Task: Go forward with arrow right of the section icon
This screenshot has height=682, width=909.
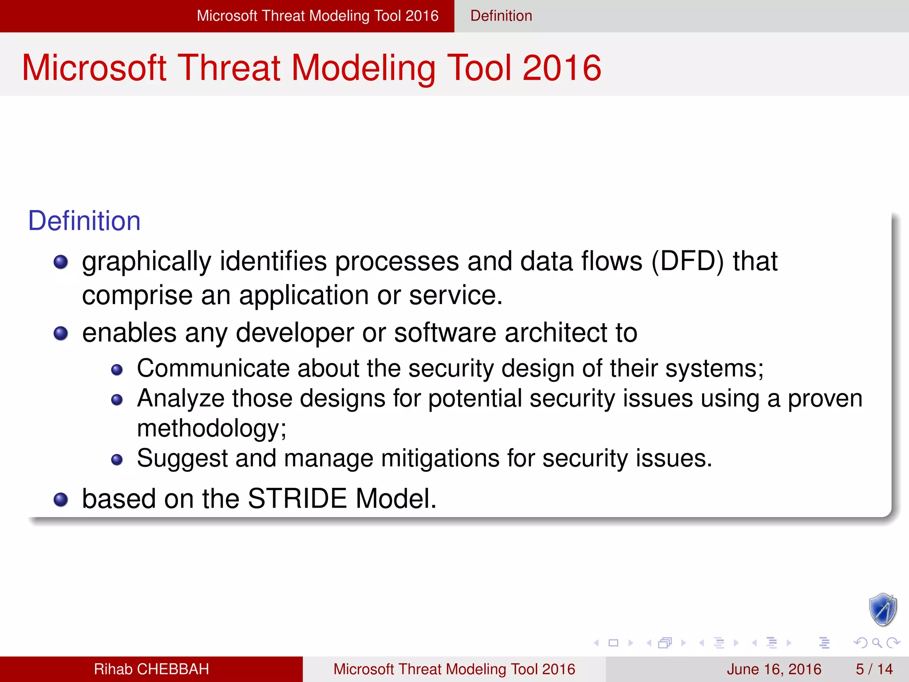Action: [789, 642]
